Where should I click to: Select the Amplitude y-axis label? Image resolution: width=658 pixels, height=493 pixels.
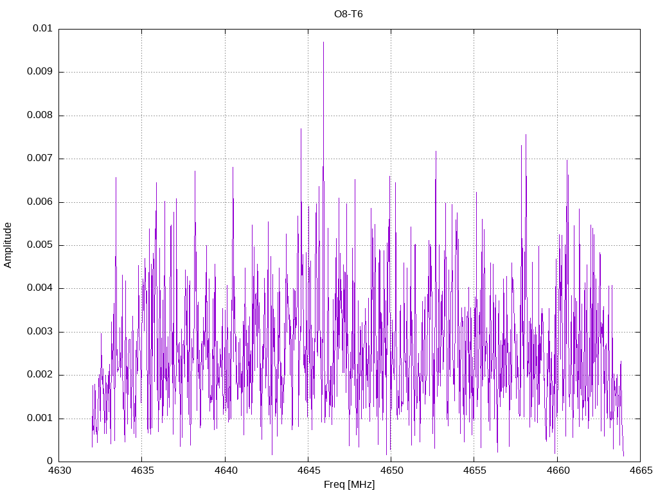pyautogui.click(x=8, y=245)
